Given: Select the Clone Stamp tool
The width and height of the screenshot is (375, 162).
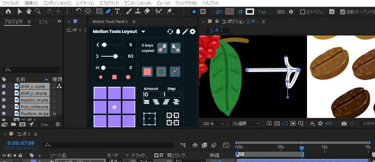Looking at the screenshot, I should click(x=138, y=11).
